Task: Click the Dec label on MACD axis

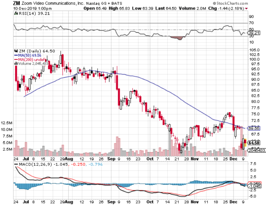Action: [x=233, y=202]
